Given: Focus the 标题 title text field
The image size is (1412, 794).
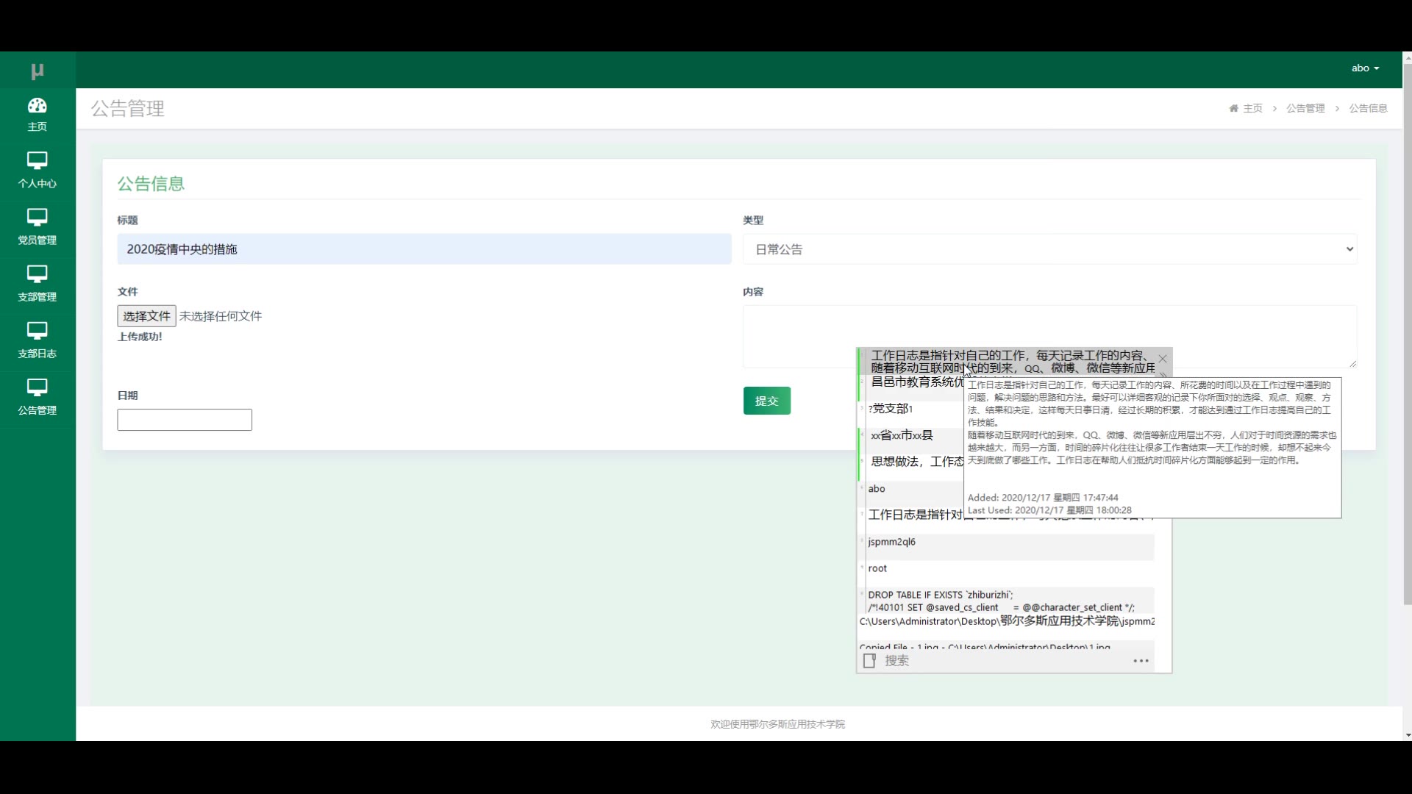Looking at the screenshot, I should tap(424, 249).
